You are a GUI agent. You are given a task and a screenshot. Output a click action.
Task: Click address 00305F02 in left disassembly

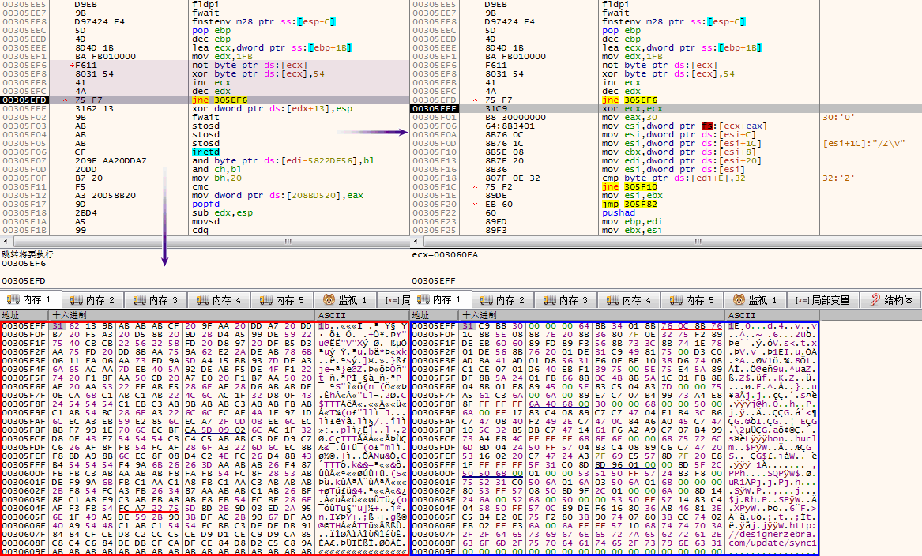(24, 118)
